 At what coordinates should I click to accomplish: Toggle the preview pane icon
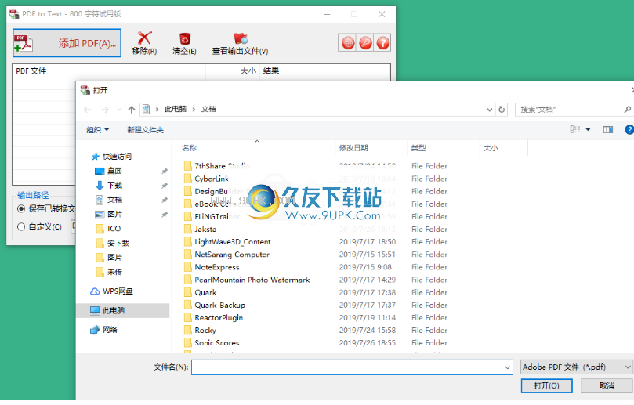point(607,129)
